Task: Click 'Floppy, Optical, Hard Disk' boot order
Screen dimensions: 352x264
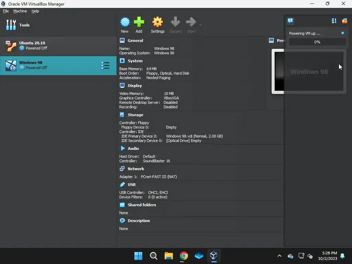Action: 168,73
